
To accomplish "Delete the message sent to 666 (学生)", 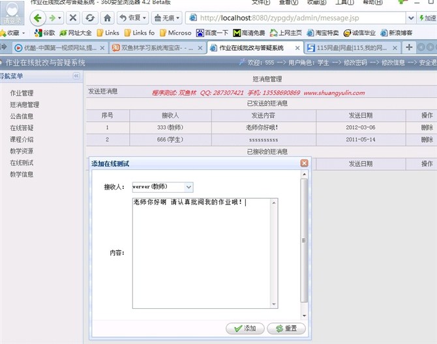I will click(427, 139).
